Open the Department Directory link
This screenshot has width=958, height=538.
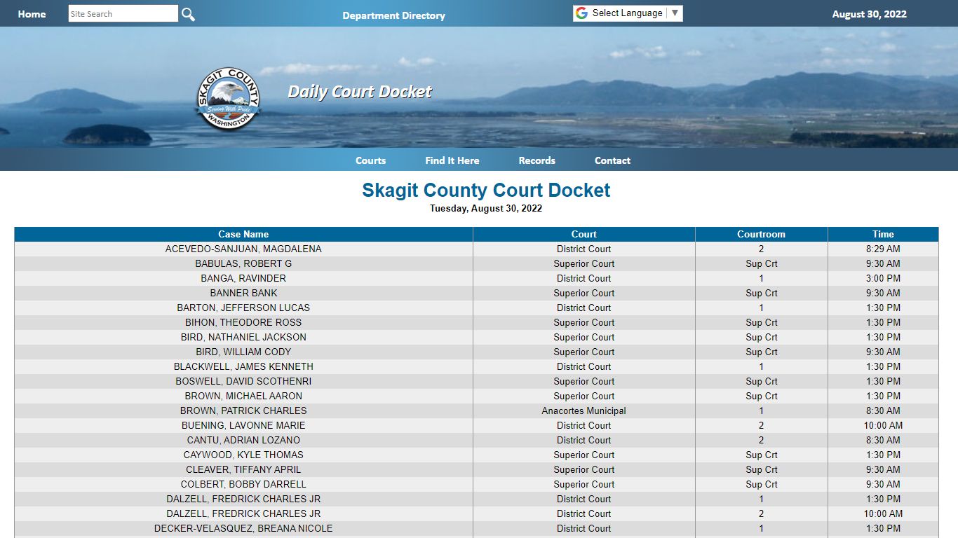(393, 15)
